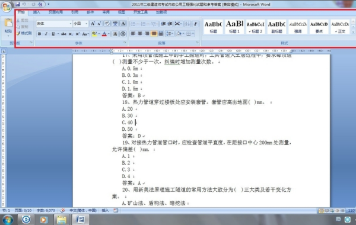Click the text highlight color button
356x225 pixels.
point(94,34)
